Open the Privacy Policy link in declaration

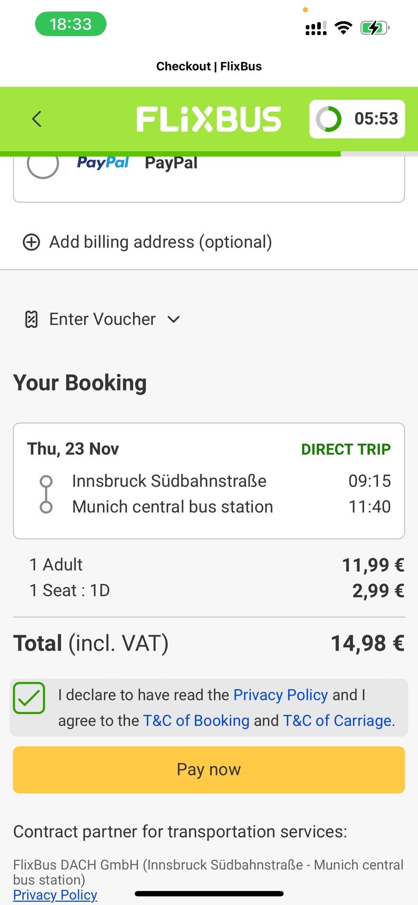[x=281, y=695]
